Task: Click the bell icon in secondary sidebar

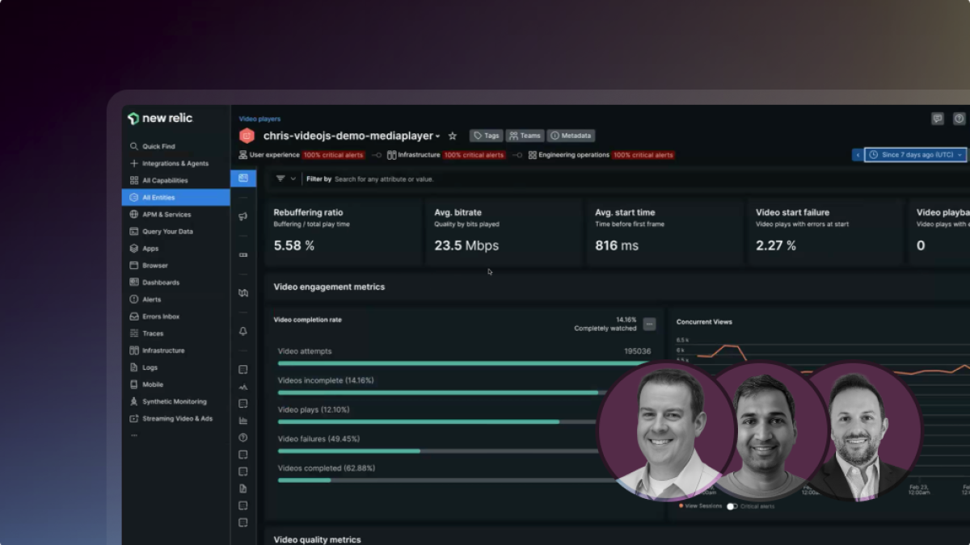Action: (x=243, y=332)
